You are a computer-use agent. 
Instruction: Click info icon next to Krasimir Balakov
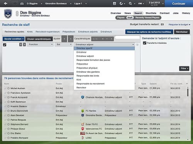tap(8, 106)
